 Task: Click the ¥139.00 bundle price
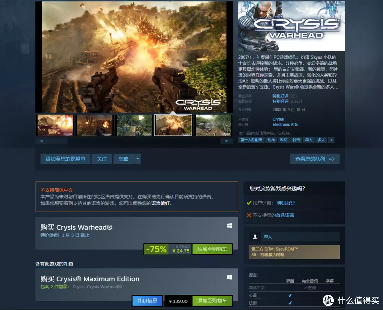(178, 301)
